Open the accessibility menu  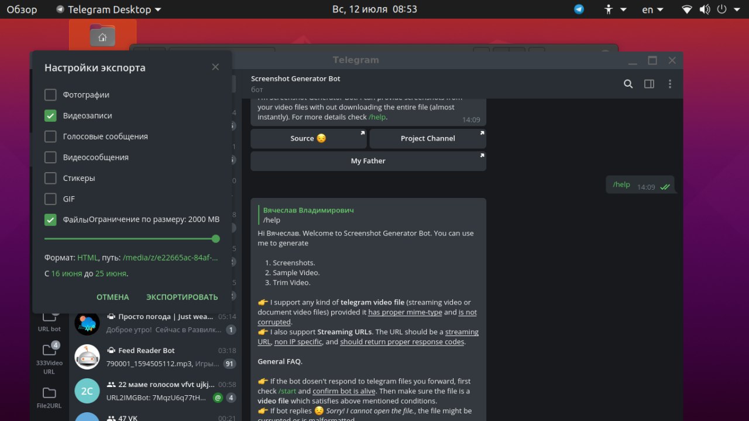(615, 9)
